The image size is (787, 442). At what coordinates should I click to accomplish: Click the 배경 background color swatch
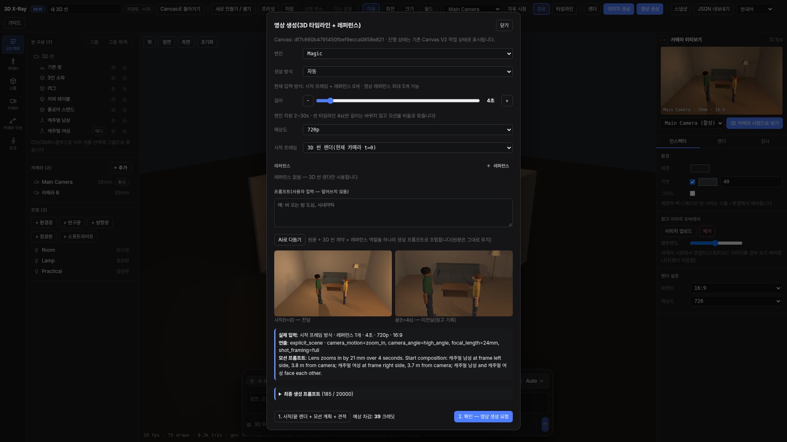tap(700, 168)
